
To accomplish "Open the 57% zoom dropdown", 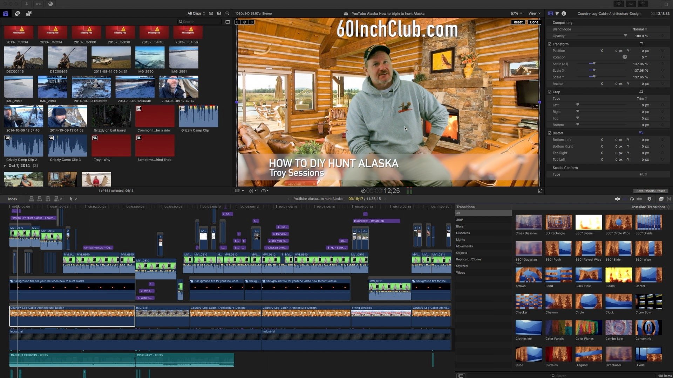I will [516, 13].
